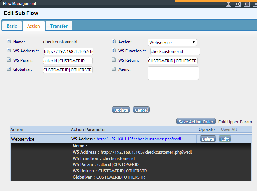Viewport: 257px width, 191px height.
Task: Click the help icon beside WS Address
Action: 9,51
